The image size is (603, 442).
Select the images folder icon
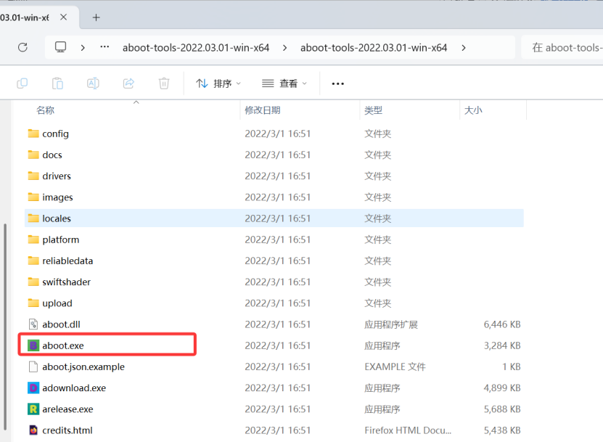point(33,197)
